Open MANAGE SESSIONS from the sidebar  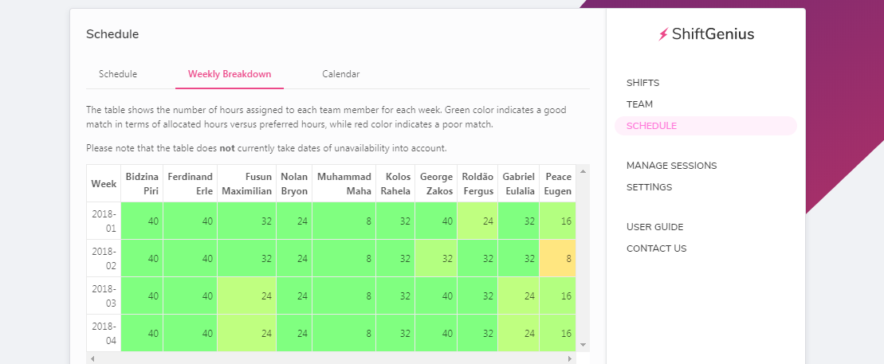point(671,166)
